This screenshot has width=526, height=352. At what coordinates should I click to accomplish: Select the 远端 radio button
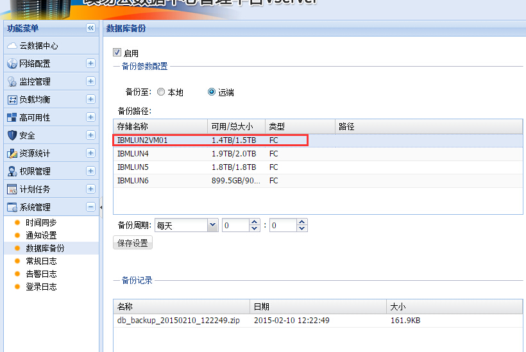click(x=212, y=92)
